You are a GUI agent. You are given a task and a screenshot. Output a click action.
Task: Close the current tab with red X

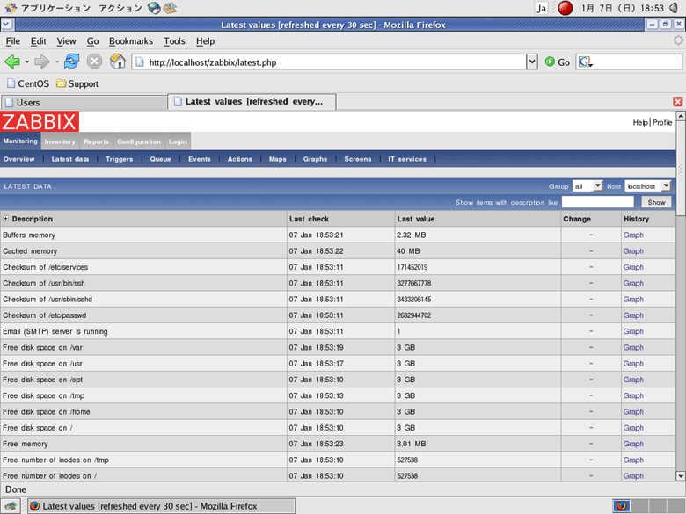[x=677, y=102]
